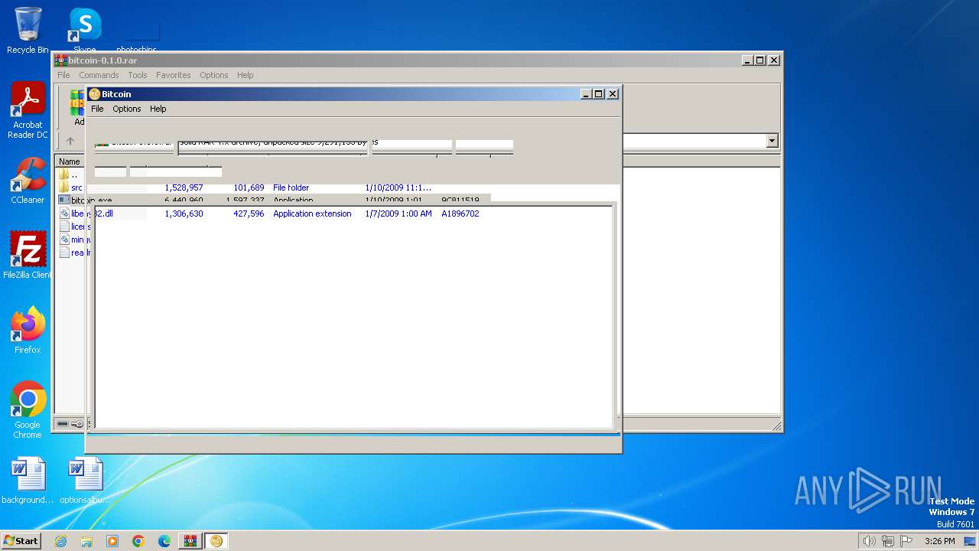979x551 pixels.
Task: Click the '427,596' packed size value
Action: [x=249, y=214]
